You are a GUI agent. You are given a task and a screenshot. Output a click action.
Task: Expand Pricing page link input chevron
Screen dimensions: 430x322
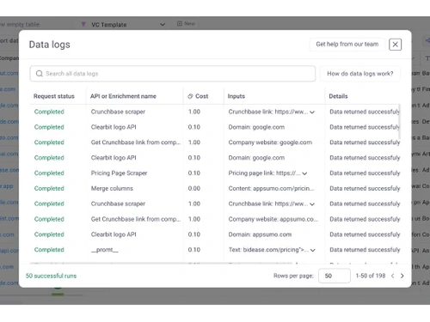click(x=304, y=173)
